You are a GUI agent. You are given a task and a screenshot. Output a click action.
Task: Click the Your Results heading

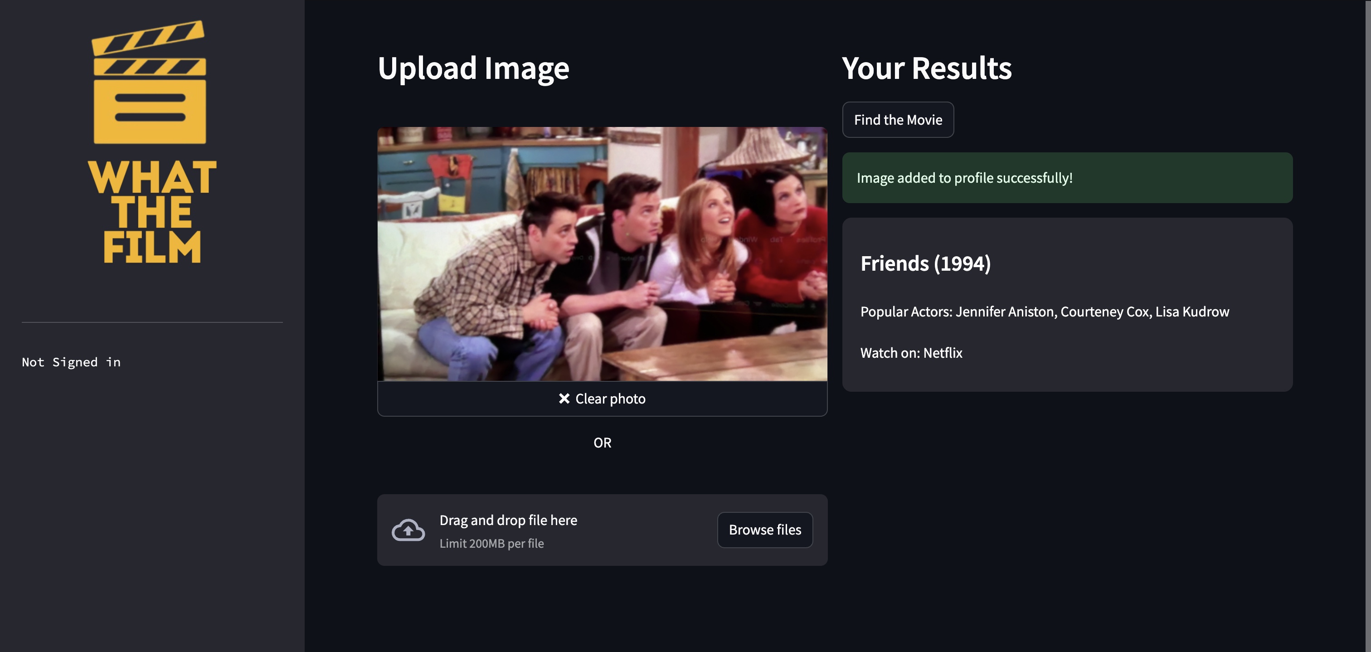[x=927, y=68]
